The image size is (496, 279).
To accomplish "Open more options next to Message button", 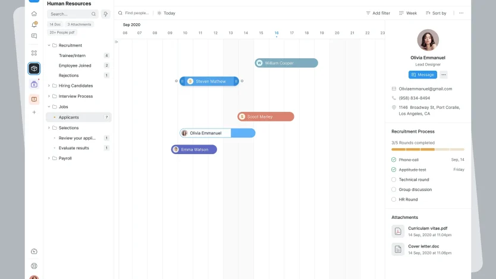I will (x=444, y=74).
